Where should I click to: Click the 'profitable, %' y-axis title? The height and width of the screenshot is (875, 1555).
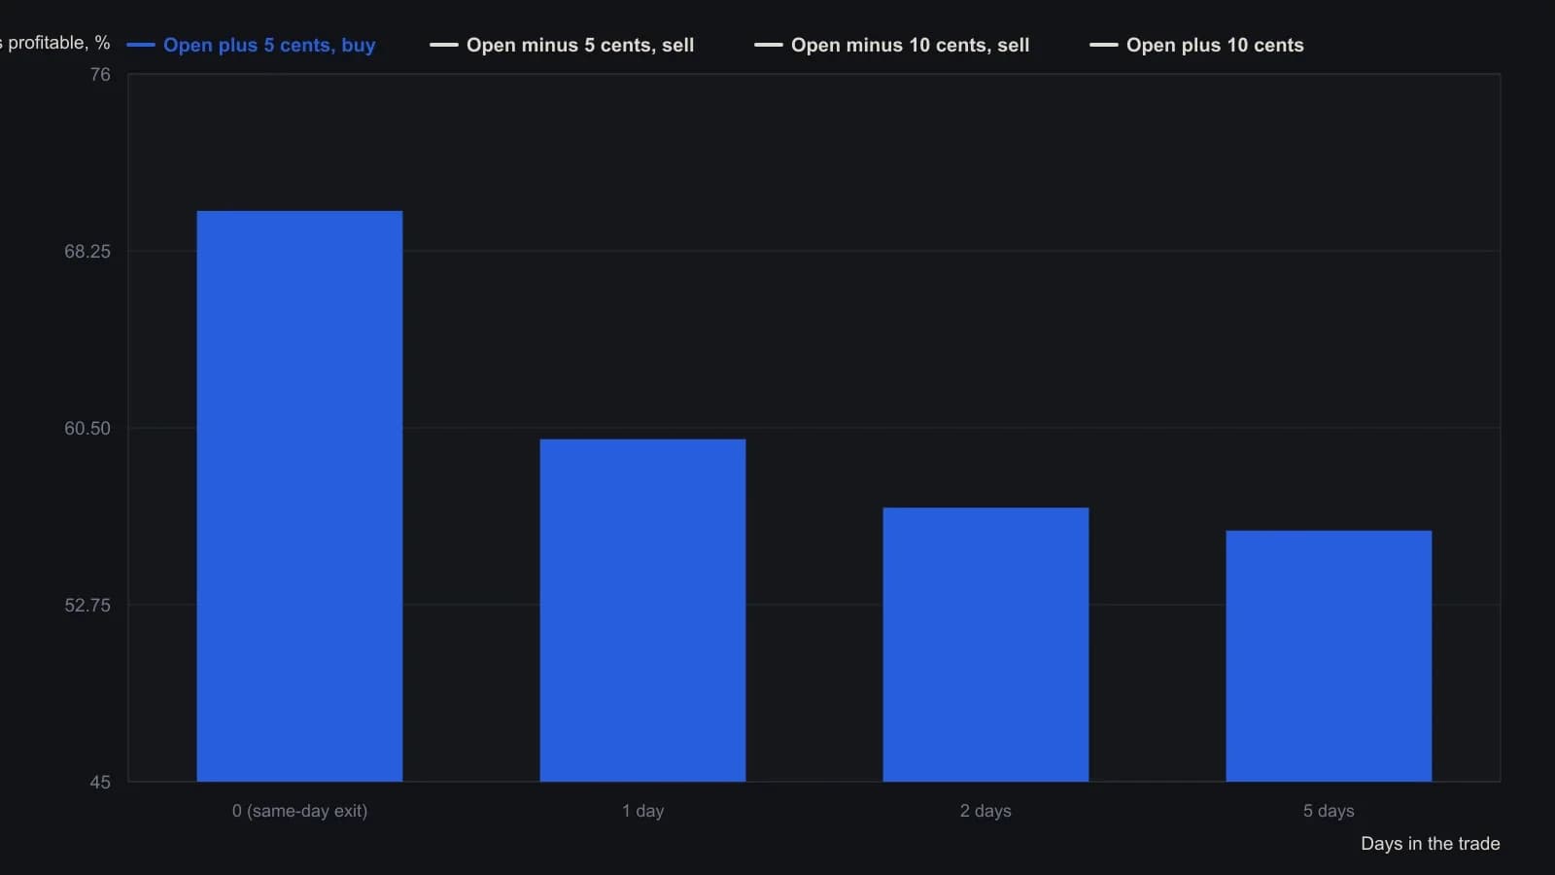pos(55,43)
